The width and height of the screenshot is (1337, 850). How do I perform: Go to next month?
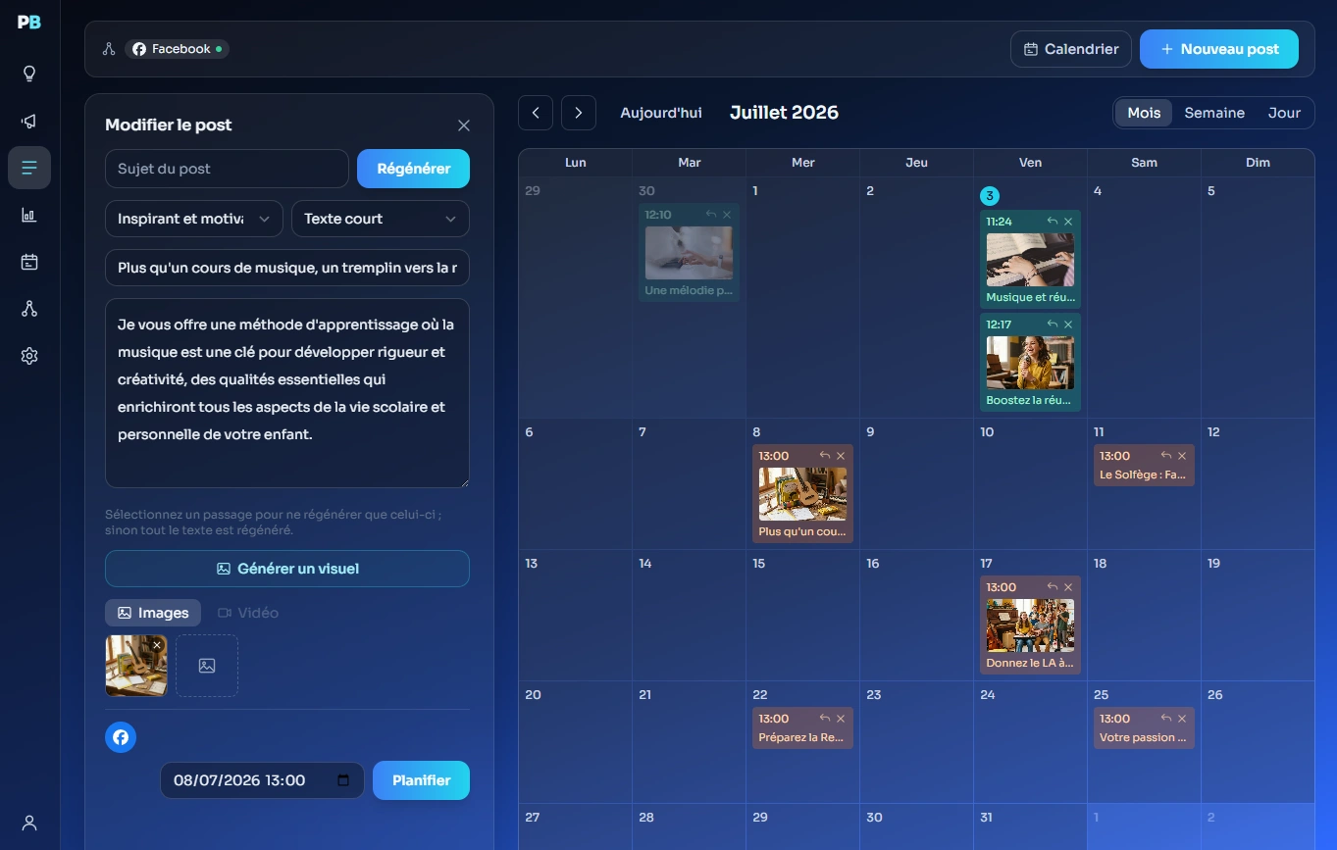(579, 113)
